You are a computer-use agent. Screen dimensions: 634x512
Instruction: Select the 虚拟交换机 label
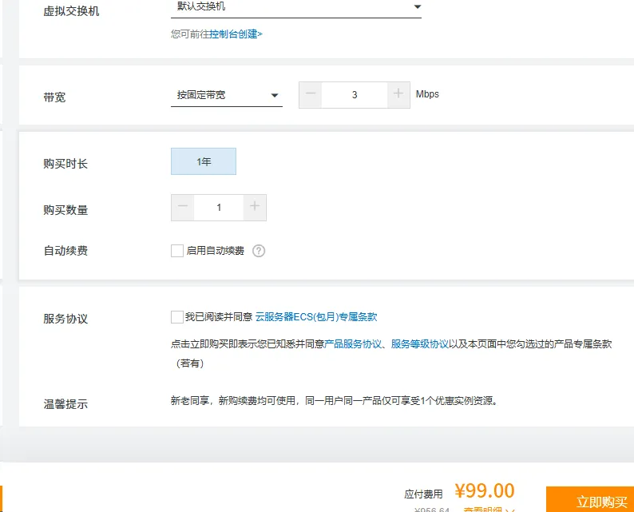[71, 11]
